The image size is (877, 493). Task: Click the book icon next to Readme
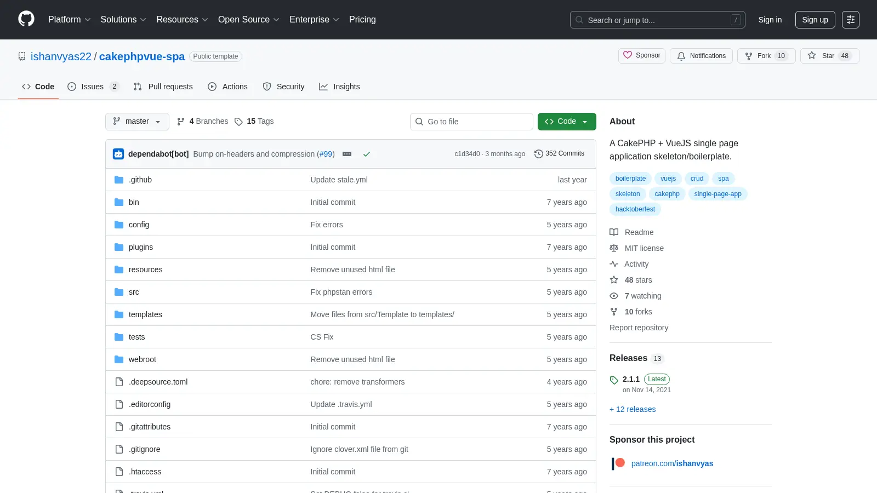click(614, 232)
